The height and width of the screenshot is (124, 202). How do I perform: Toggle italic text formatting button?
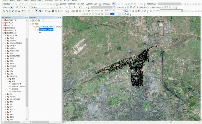point(63,7)
